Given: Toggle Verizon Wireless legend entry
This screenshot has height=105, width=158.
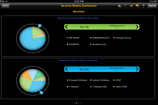Looking at the screenshot, I should [100, 80].
